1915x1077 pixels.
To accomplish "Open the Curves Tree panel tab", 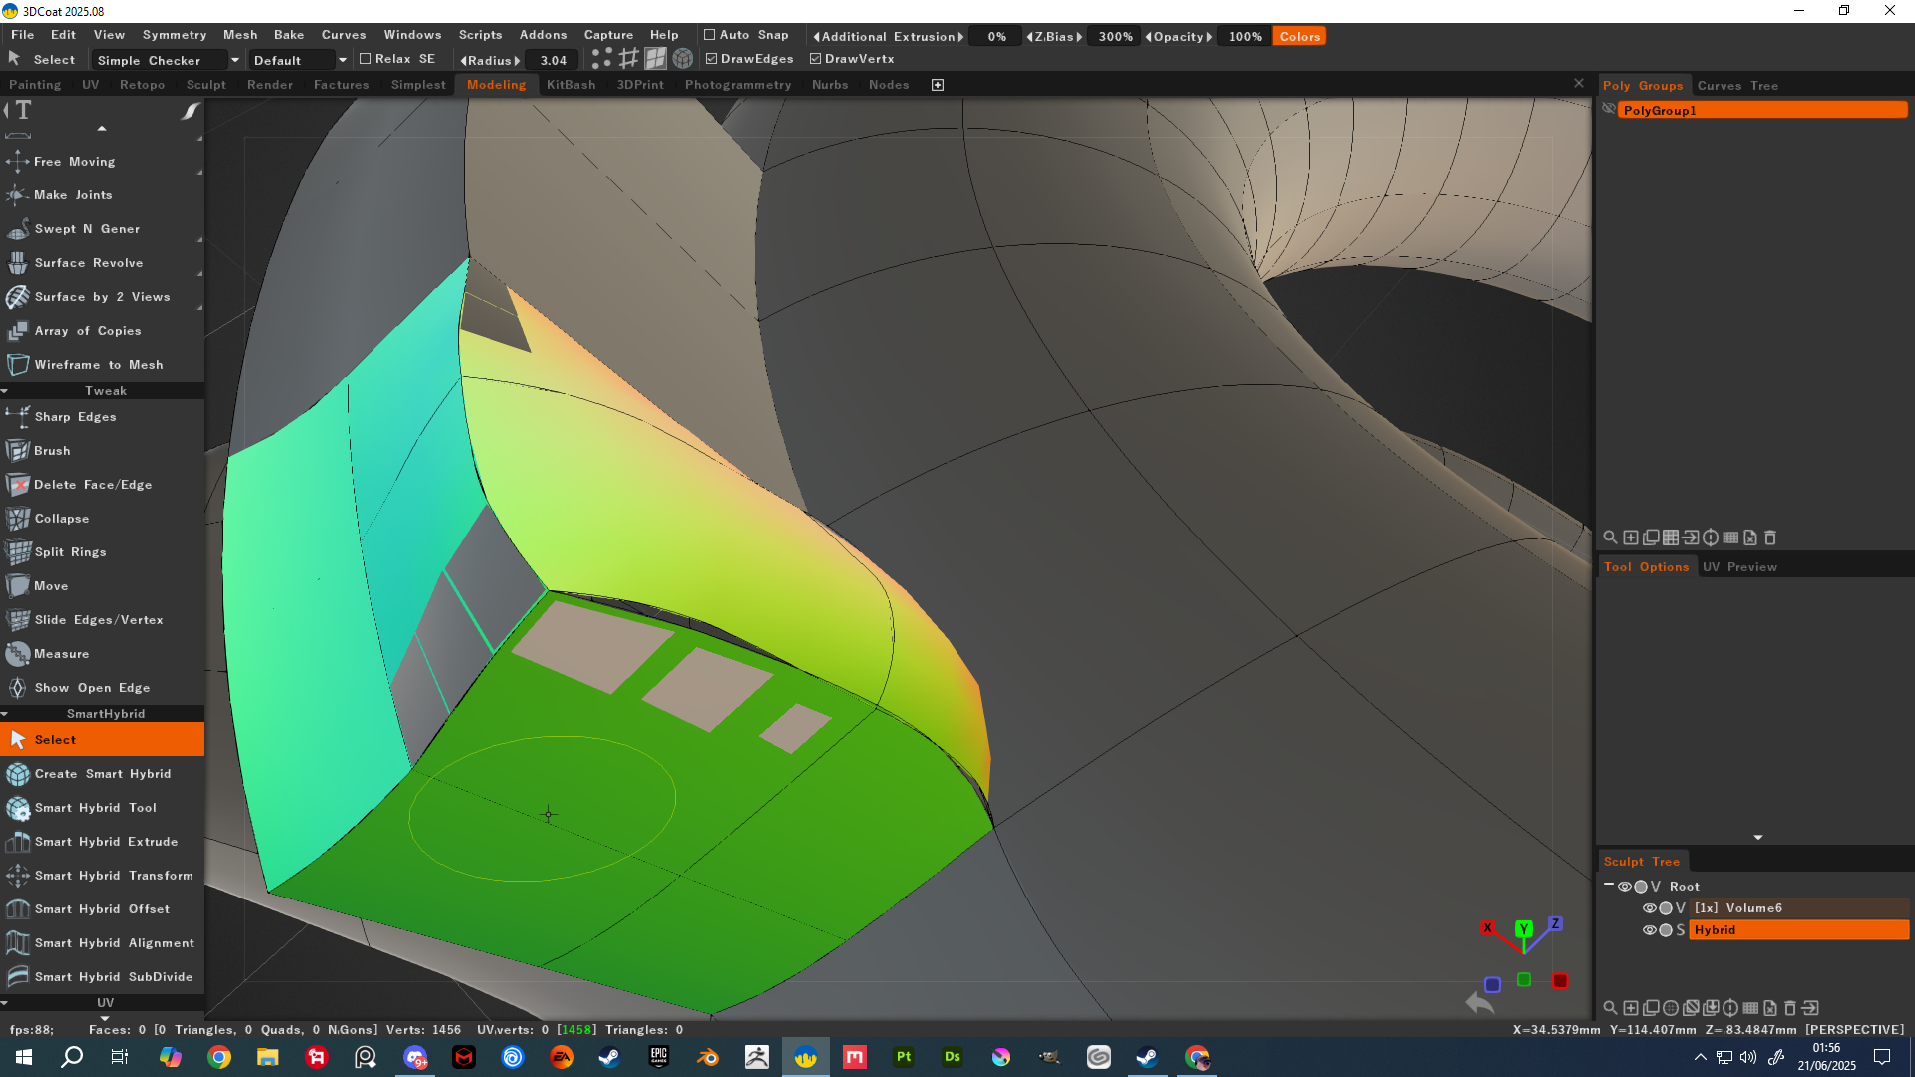I will tap(1736, 86).
